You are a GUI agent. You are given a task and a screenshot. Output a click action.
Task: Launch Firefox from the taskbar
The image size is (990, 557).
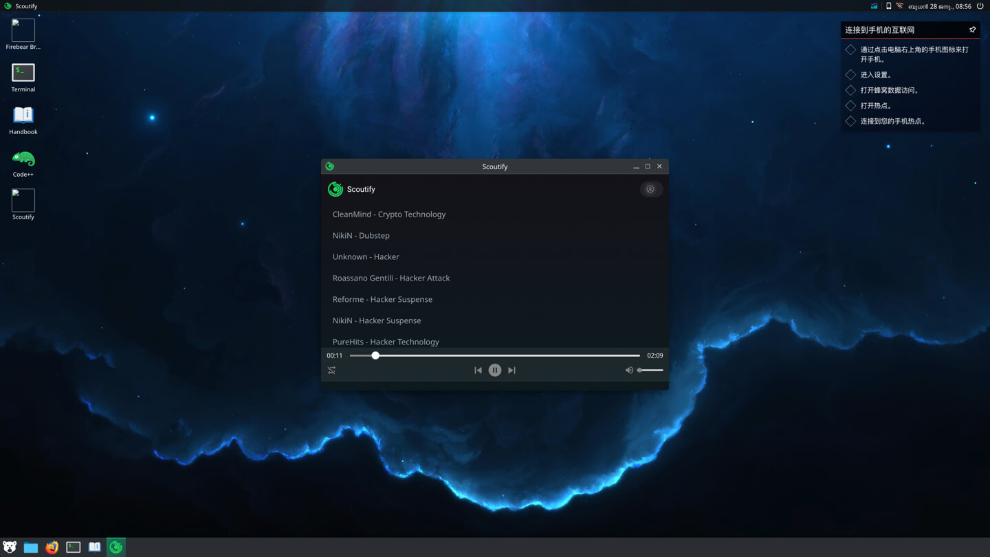(52, 547)
